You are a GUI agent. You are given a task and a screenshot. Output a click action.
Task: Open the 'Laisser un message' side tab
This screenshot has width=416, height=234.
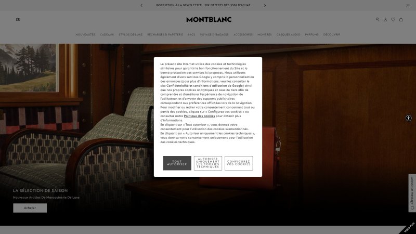pos(412,193)
